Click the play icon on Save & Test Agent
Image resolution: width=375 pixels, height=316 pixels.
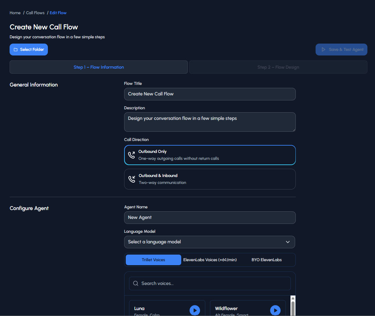pyautogui.click(x=324, y=49)
